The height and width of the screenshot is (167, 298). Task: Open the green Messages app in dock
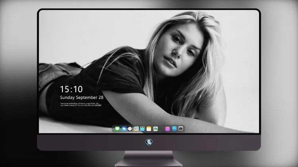pyautogui.click(x=117, y=129)
